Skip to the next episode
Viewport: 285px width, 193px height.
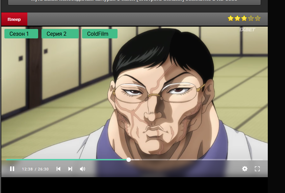pos(70,169)
